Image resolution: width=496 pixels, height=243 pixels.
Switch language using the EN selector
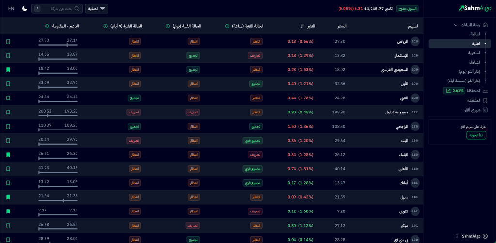11,9
